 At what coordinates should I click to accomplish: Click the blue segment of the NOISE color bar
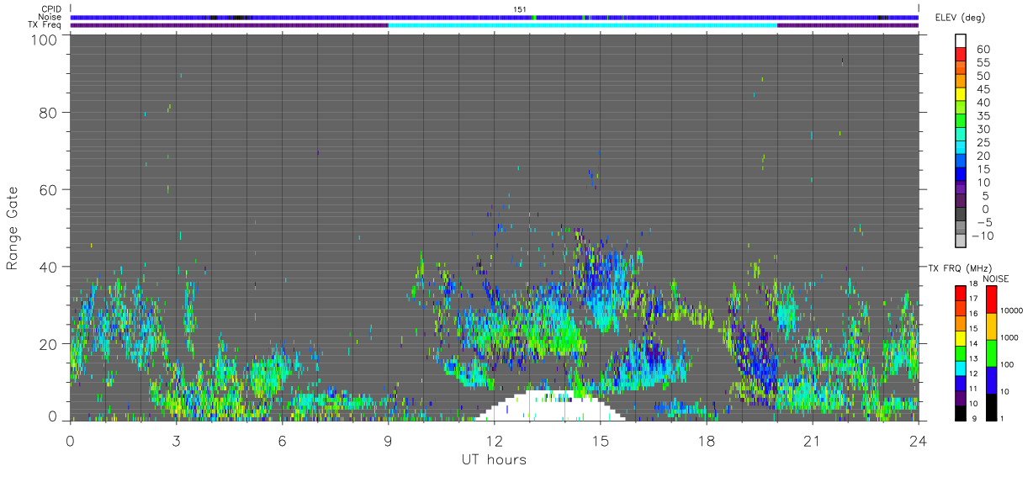(x=991, y=380)
